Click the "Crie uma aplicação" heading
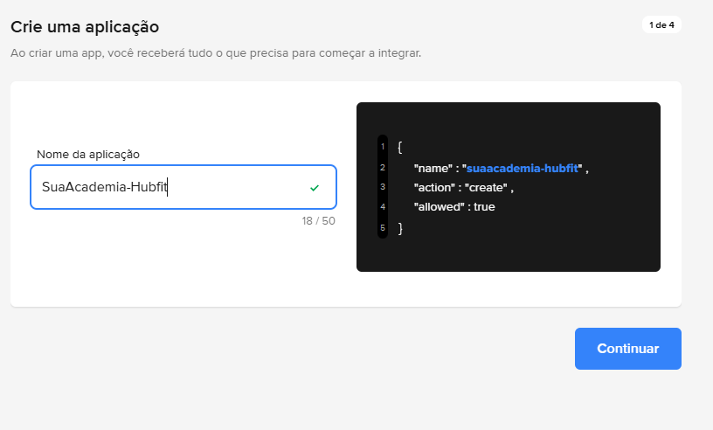The height and width of the screenshot is (430, 713). point(85,27)
